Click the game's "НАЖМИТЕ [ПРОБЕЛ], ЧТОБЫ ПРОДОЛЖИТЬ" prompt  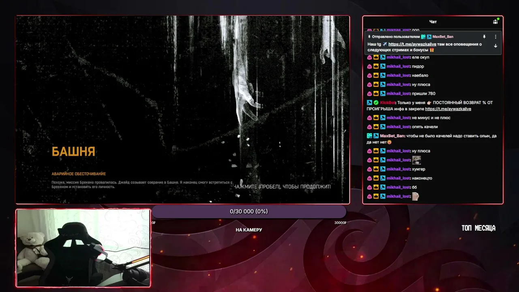(x=282, y=187)
